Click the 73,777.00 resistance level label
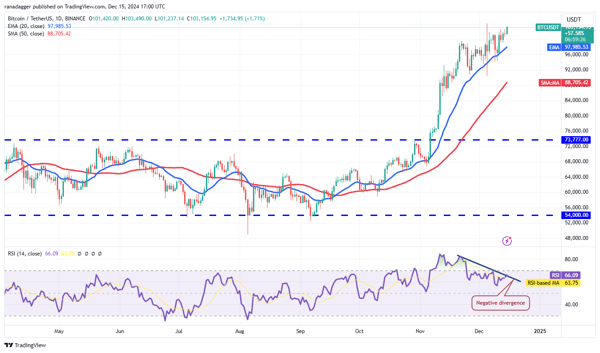This screenshot has height=353, width=600. [x=576, y=140]
